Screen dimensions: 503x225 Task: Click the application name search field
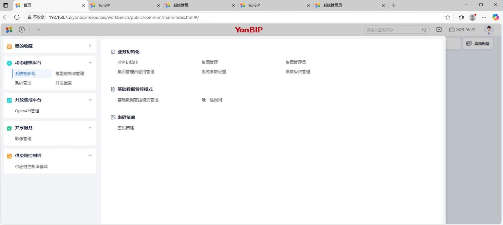point(393,30)
